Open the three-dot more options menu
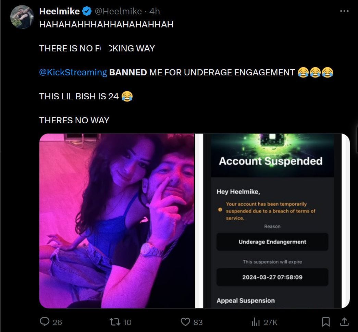The width and height of the screenshot is (358, 332). click(344, 10)
